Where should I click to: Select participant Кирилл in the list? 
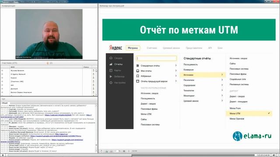[x=14, y=78]
